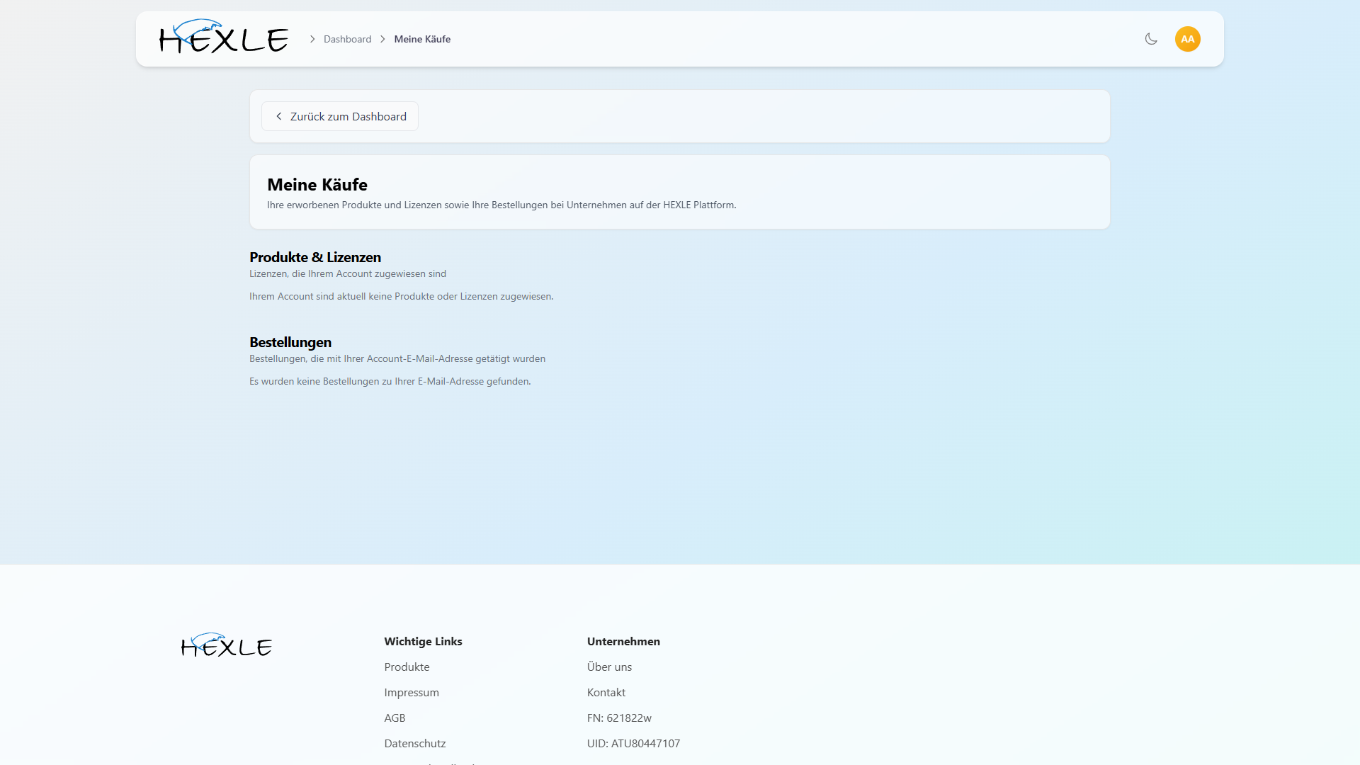Click the Bestellungen section heading
Viewport: 1360px width, 765px height.
290,342
